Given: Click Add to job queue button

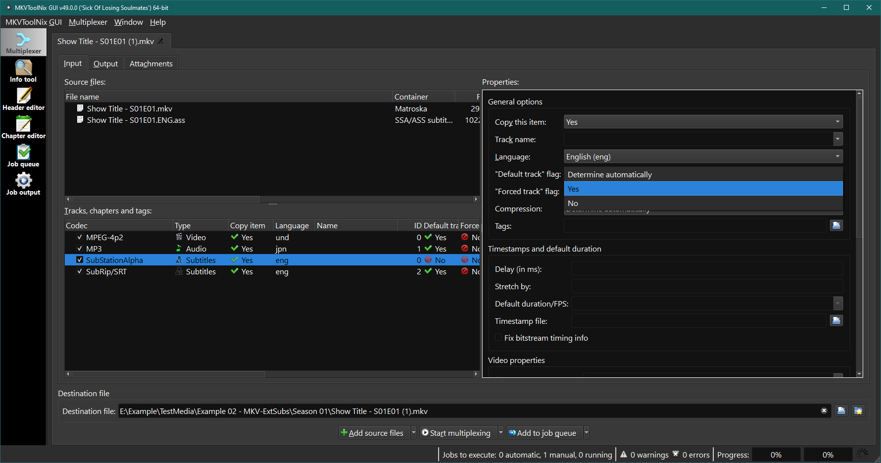Looking at the screenshot, I should 544,432.
